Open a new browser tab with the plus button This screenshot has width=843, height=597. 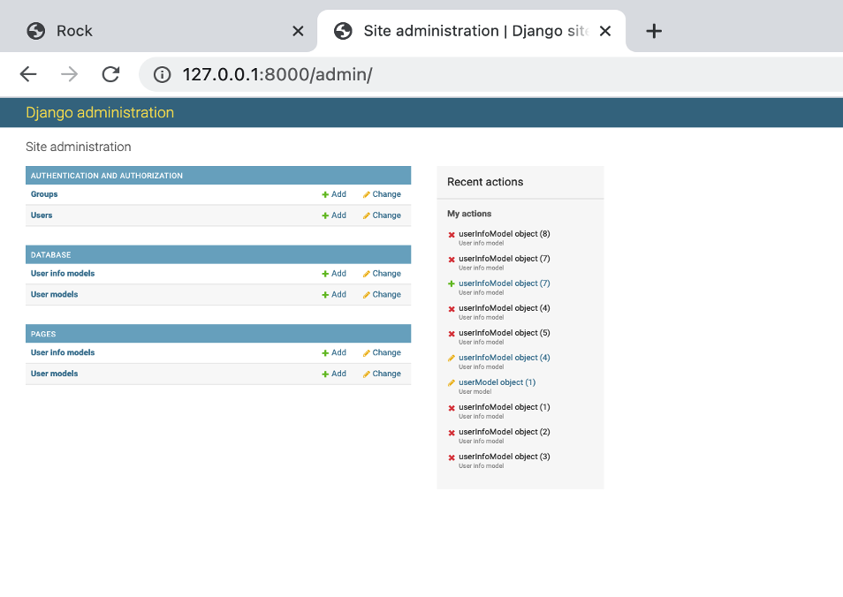(x=654, y=30)
